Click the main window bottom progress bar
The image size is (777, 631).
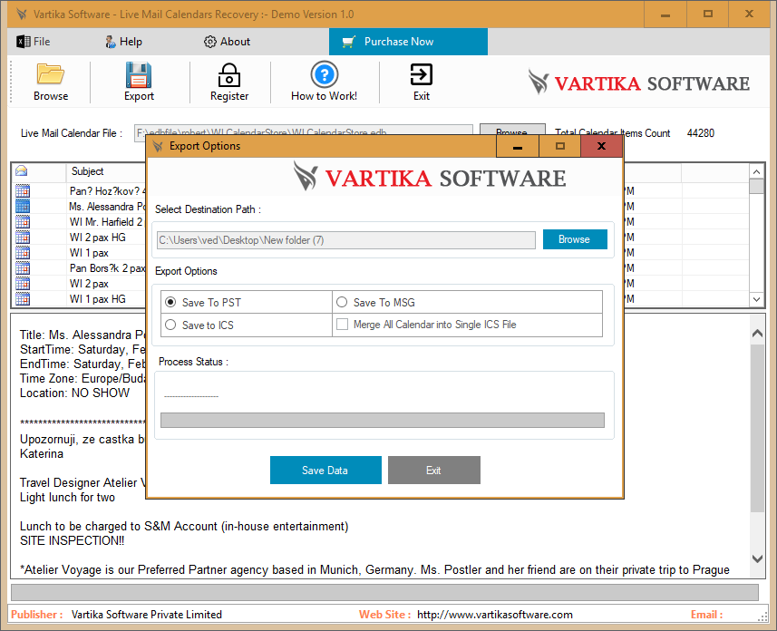tap(384, 592)
